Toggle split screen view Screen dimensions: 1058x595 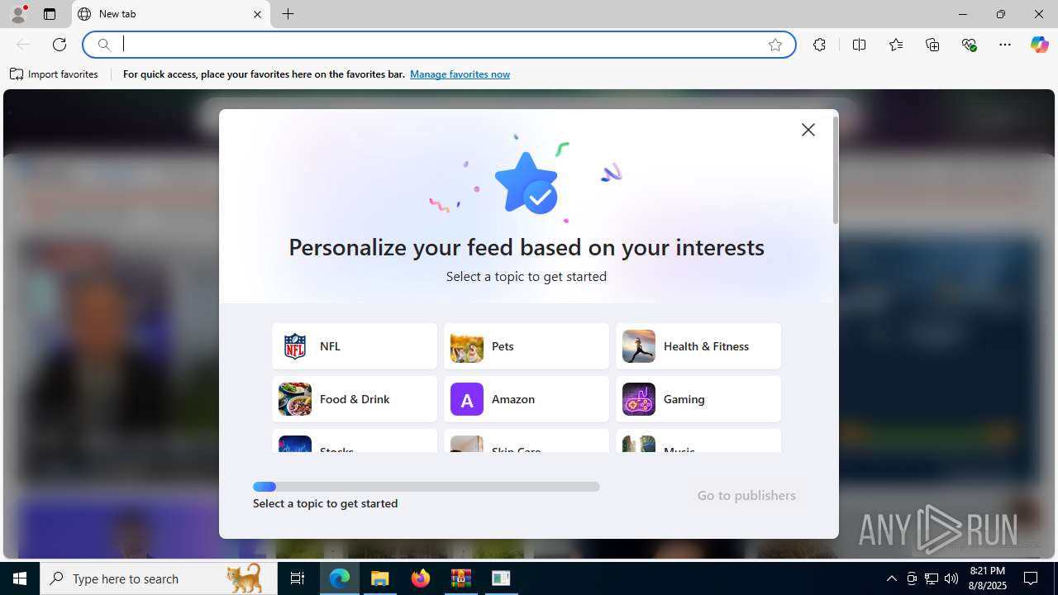tap(859, 45)
